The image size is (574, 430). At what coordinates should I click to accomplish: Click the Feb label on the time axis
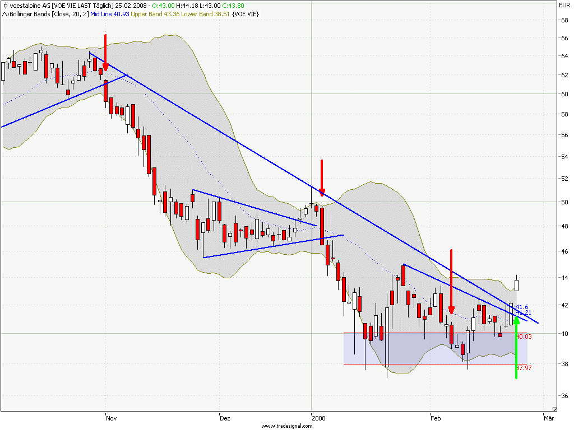click(x=436, y=418)
